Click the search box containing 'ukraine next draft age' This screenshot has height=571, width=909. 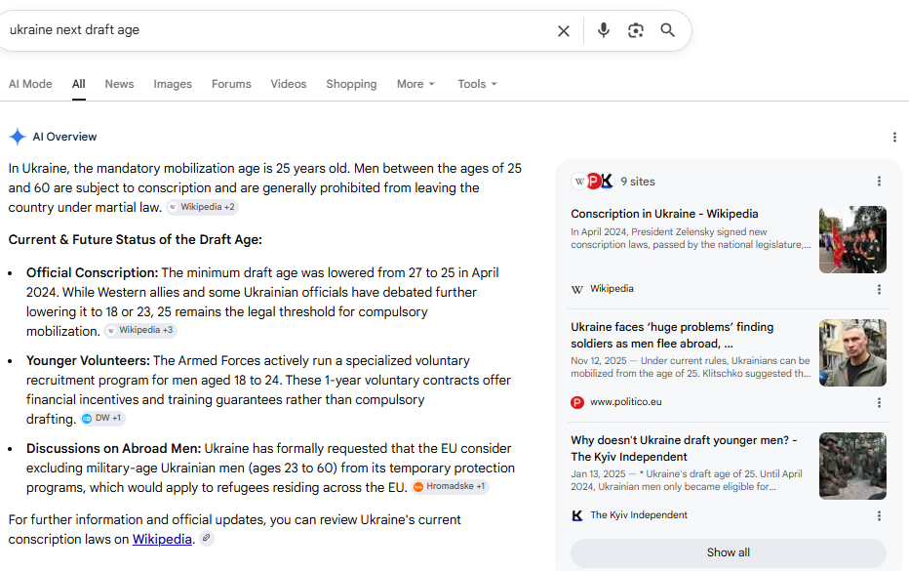click(278, 30)
